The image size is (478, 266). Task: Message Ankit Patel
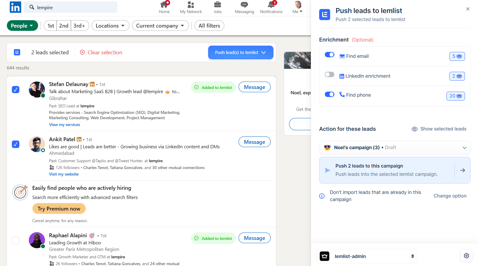coord(255,142)
